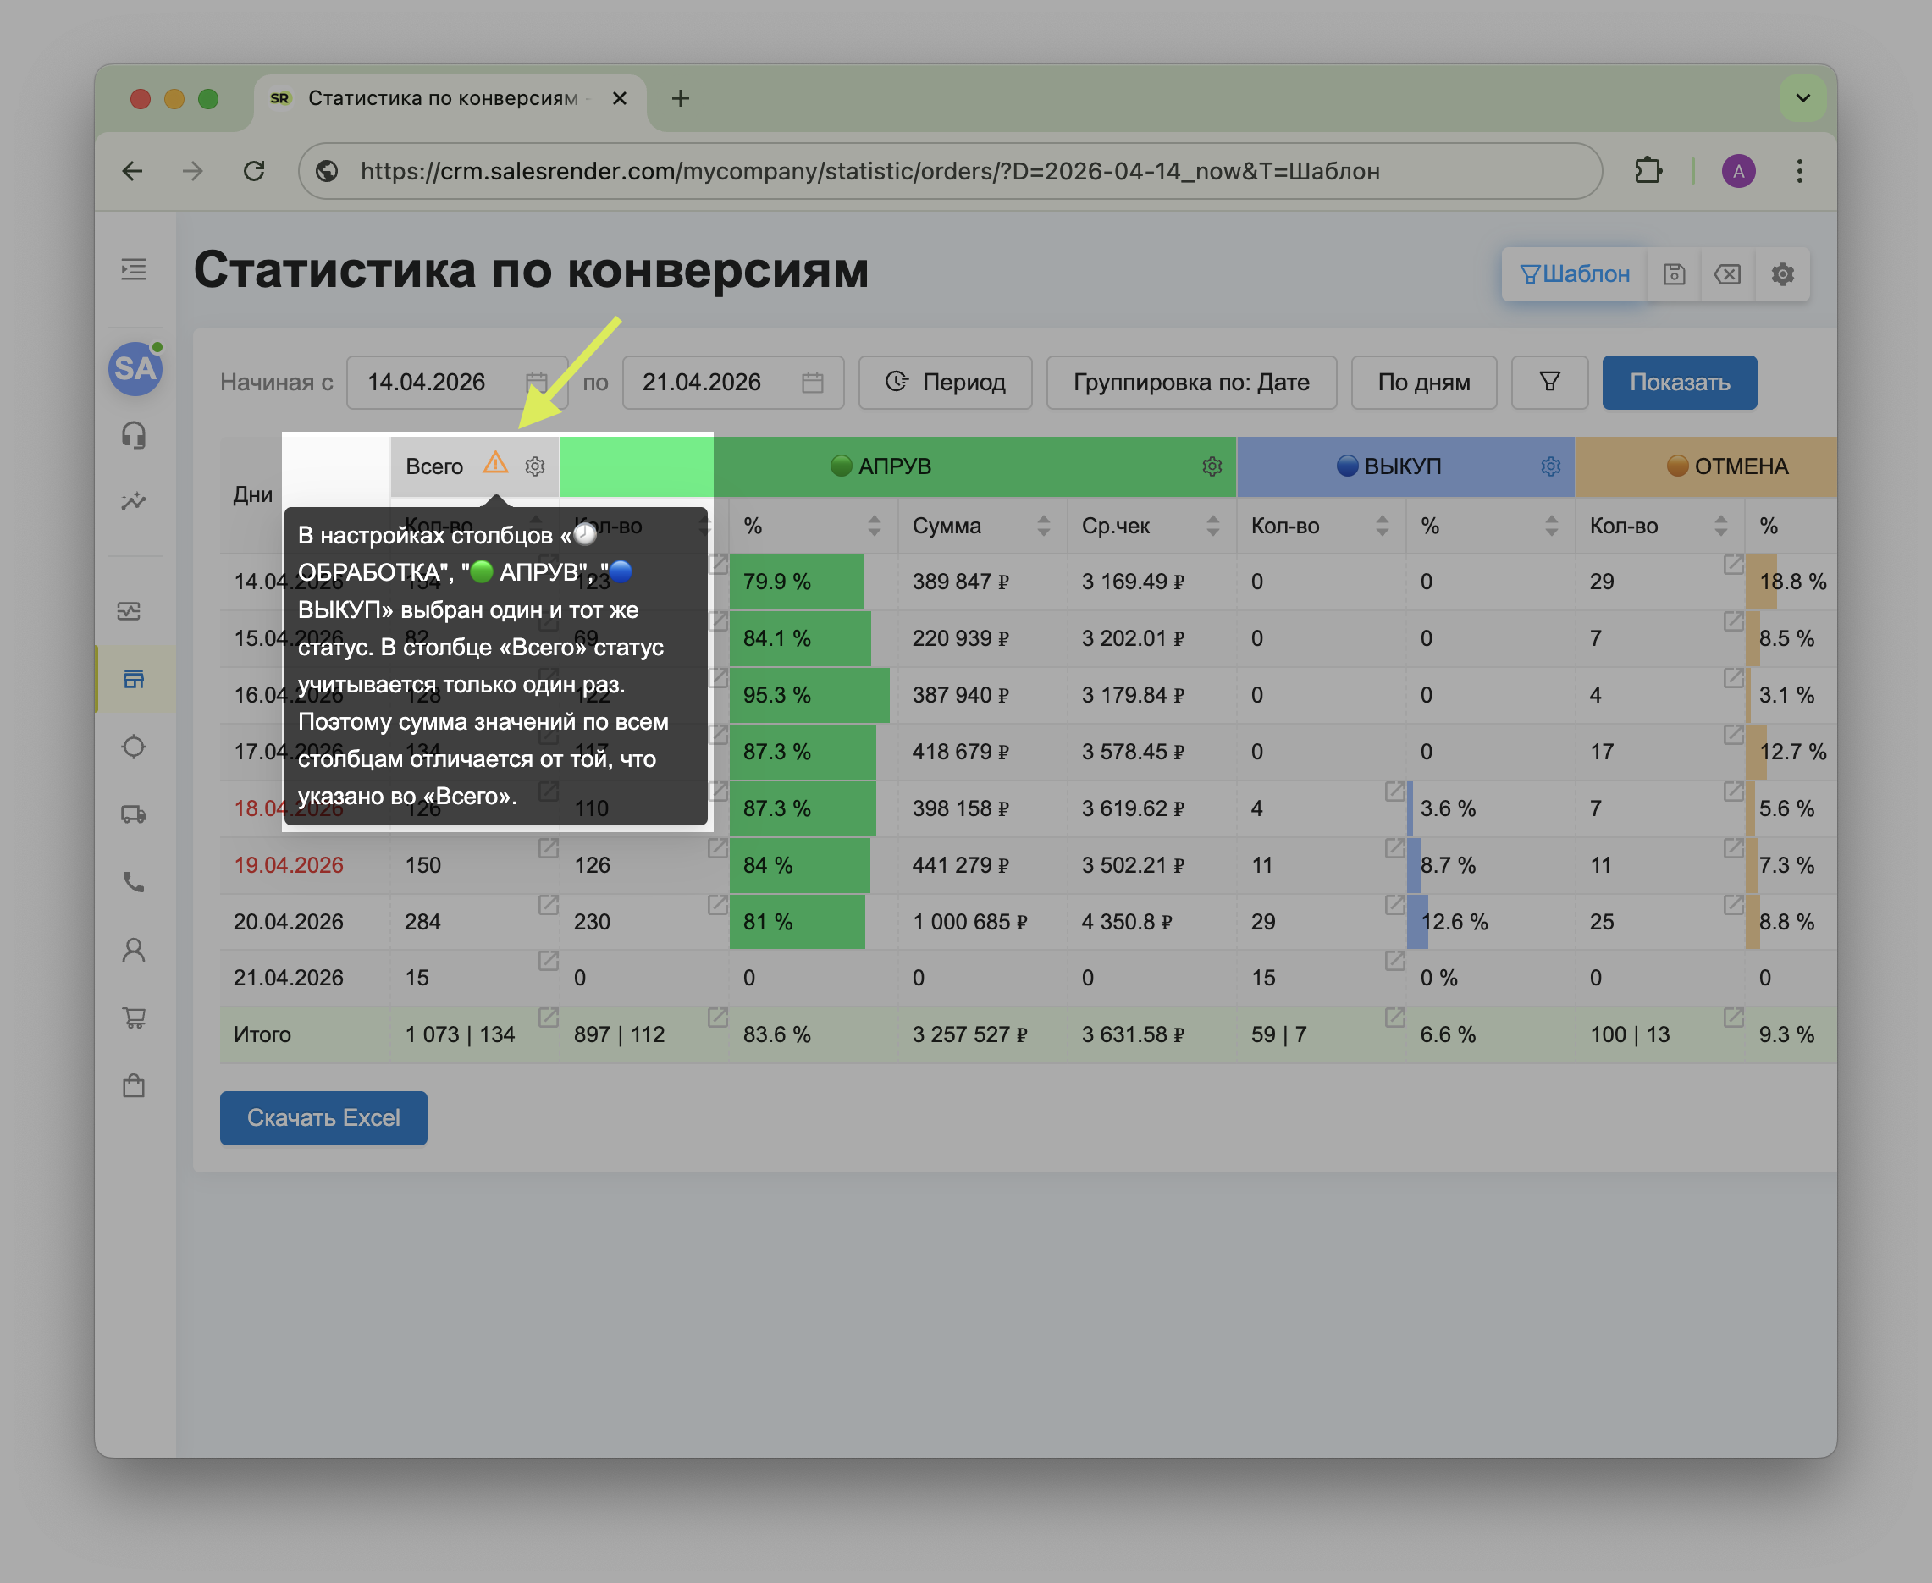Open the Всего column gear settings

(x=535, y=466)
